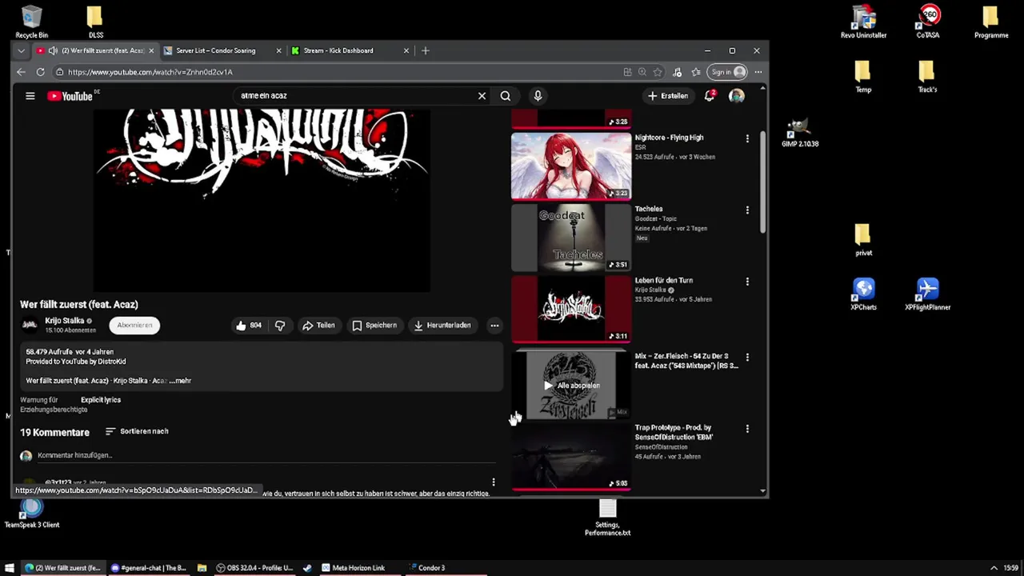Open options for Trap Prototype video
The width and height of the screenshot is (1024, 576).
click(x=747, y=429)
